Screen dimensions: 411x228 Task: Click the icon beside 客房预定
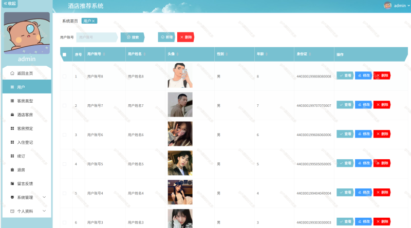pos(12,128)
